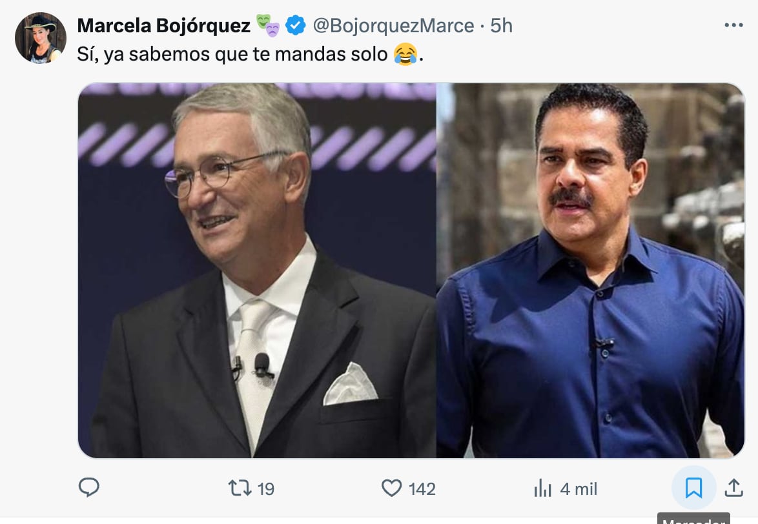The image size is (758, 524).
Task: Open the left photo of man in suit
Action: click(257, 270)
